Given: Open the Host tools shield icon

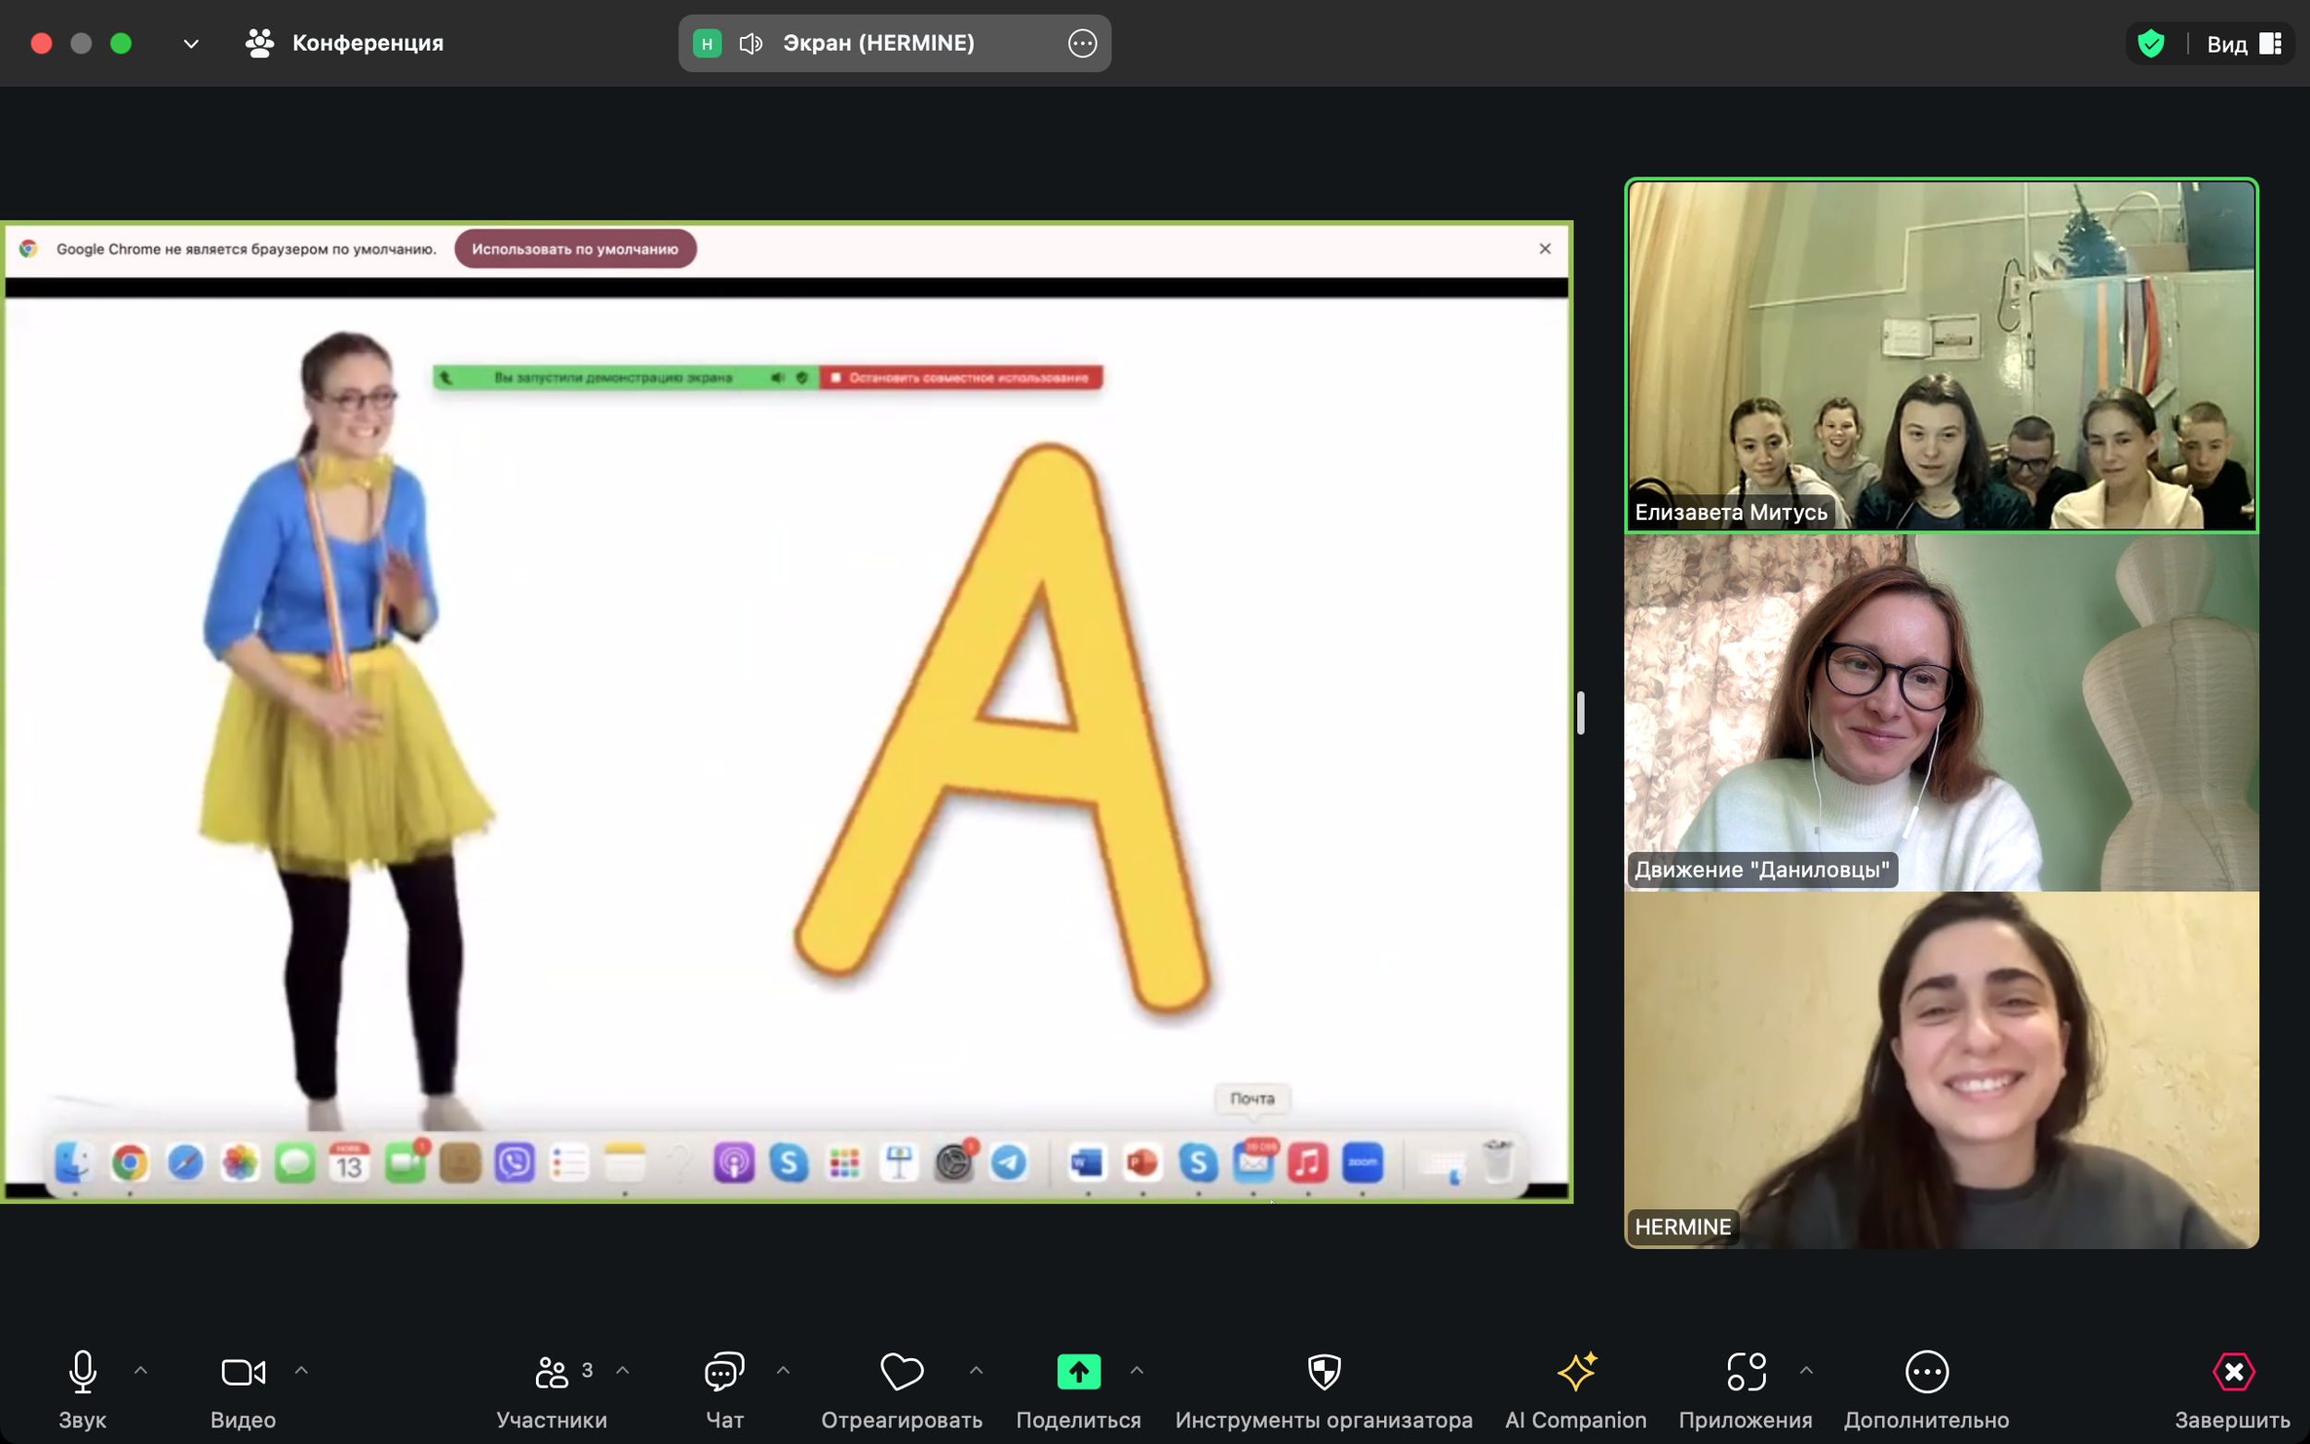Looking at the screenshot, I should click(1323, 1372).
